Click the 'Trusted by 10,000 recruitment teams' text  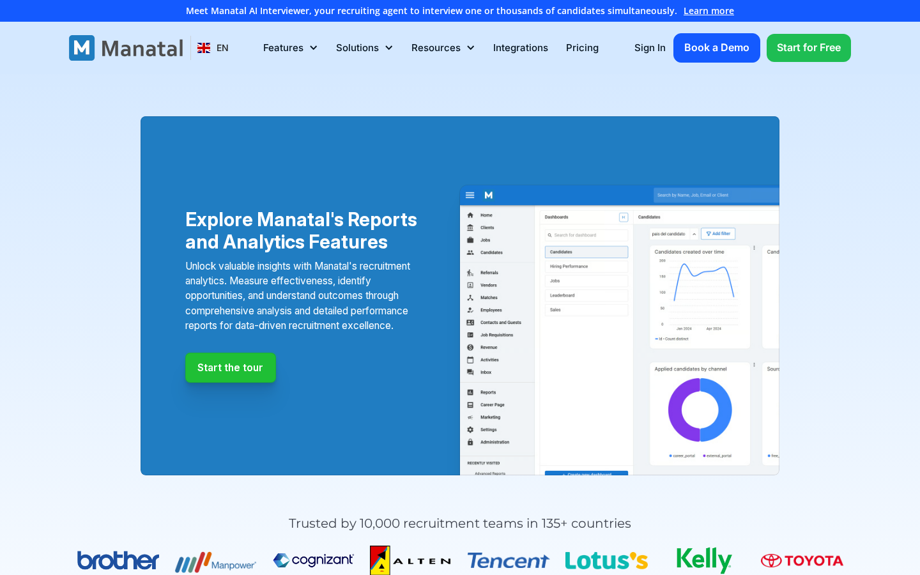[x=460, y=523]
